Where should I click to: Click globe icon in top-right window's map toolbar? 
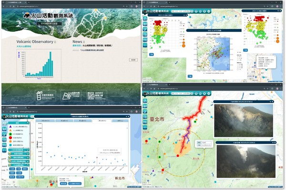click(200, 11)
